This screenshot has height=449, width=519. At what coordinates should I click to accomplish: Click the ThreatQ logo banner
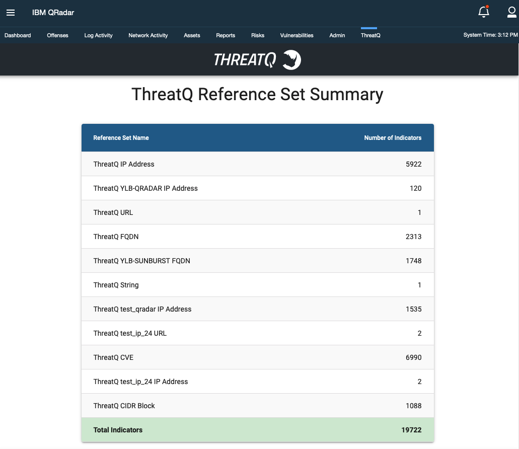[x=257, y=60]
